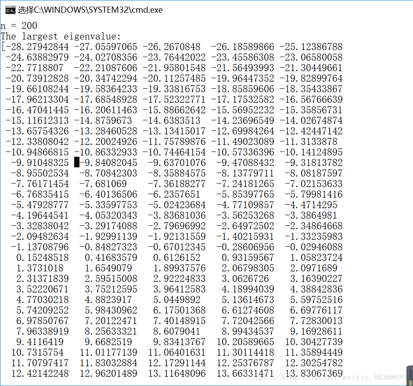This screenshot has width=413, height=386.
Task: Click the value 9.16928611
Action: point(316,332)
